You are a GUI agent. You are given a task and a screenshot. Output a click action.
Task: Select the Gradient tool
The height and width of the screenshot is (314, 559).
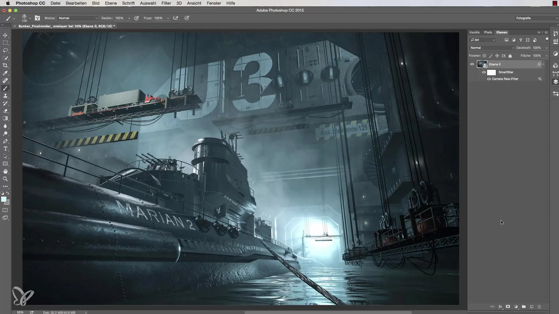[x=5, y=119]
